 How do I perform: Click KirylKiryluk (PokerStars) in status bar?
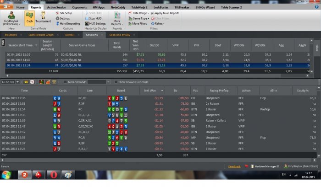coord(301,166)
